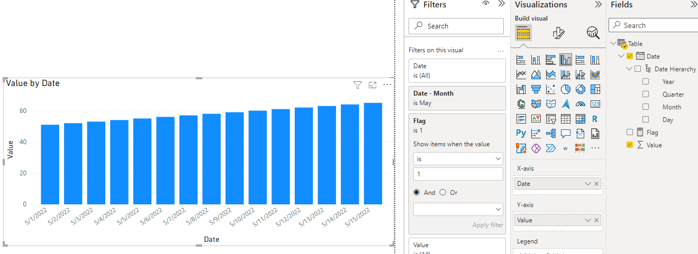
Task: Check the Year checkbox
Action: click(646, 81)
